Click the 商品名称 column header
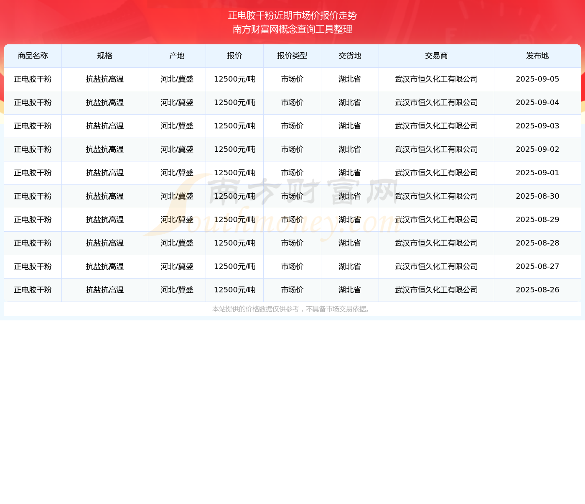This screenshot has width=585, height=504. (33, 56)
